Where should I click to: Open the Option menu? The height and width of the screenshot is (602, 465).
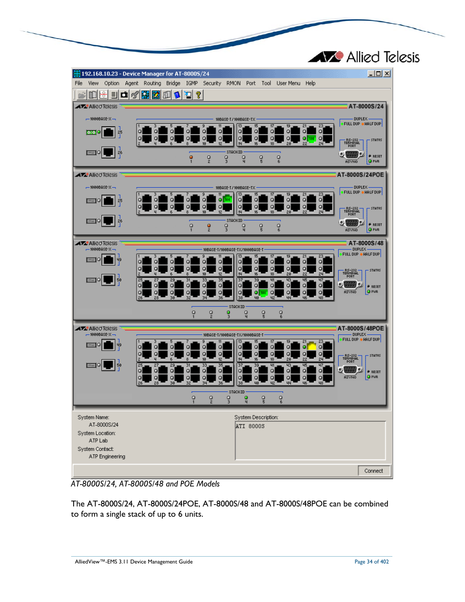point(112,83)
